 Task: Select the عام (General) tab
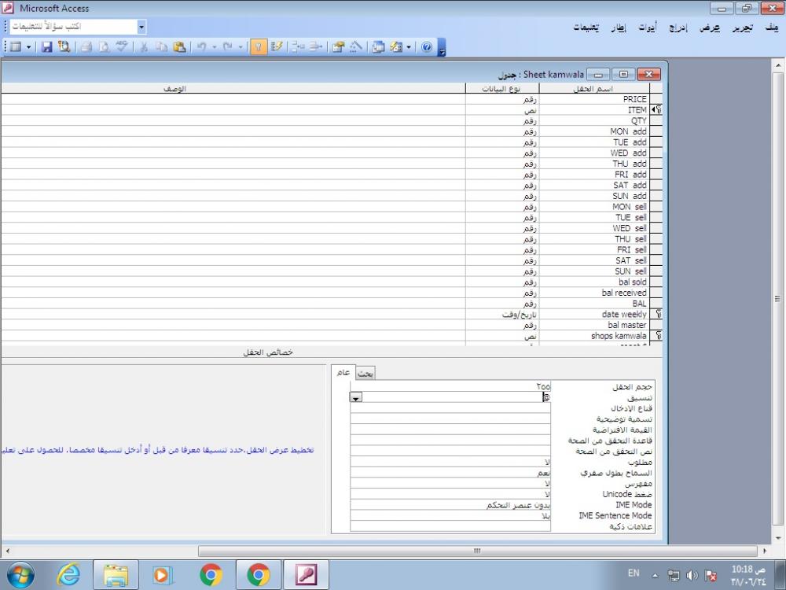(x=343, y=372)
